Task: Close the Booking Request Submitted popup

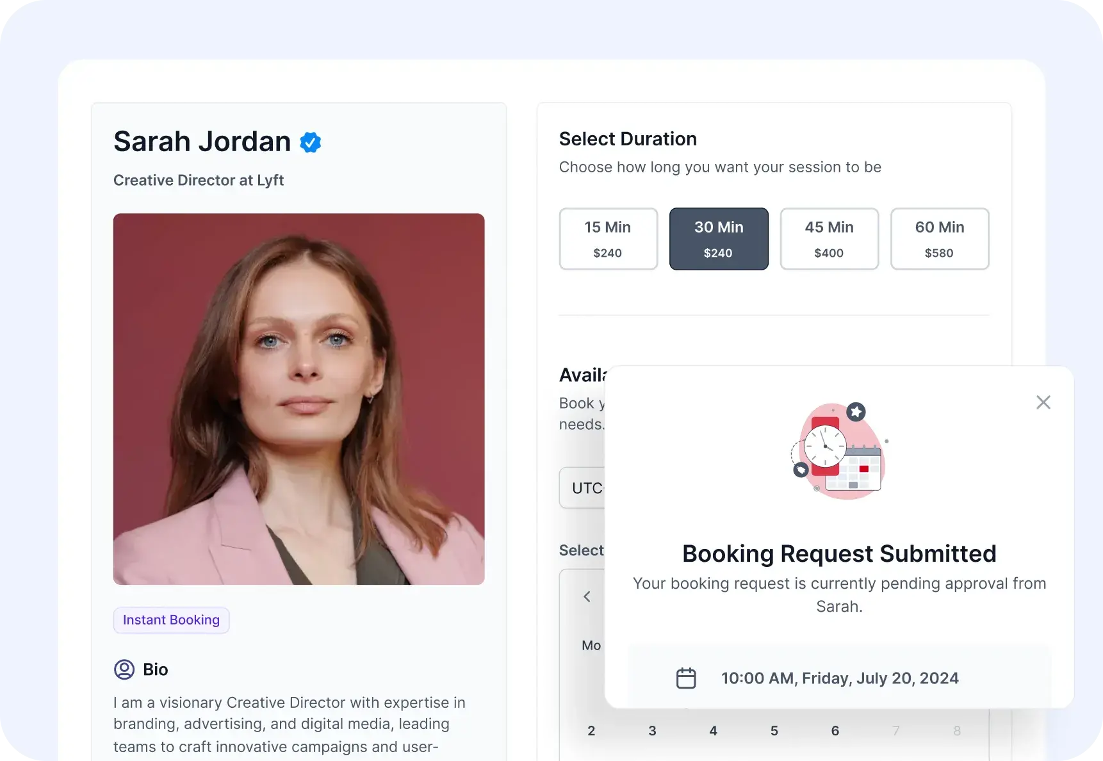Action: [x=1043, y=402]
